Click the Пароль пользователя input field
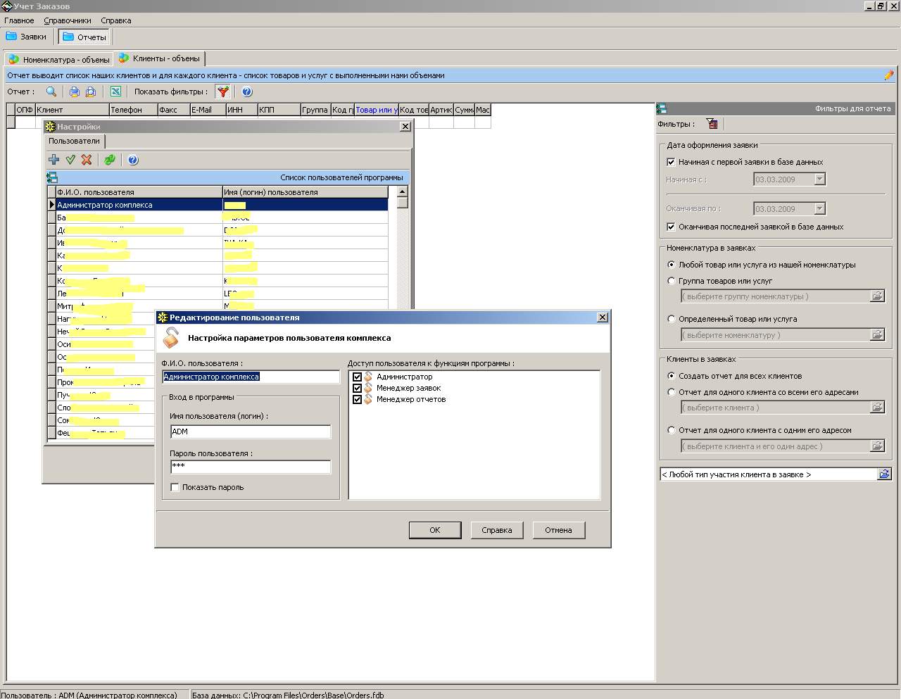Viewport: 901px width, 699px height. click(250, 466)
